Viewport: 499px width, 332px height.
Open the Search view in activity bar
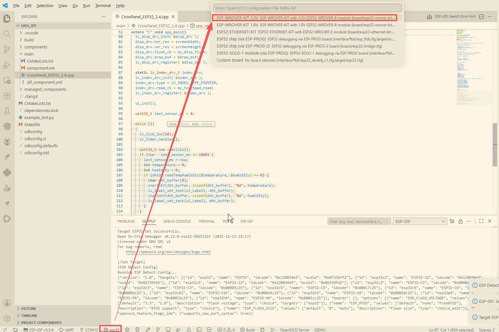pos(7,34)
